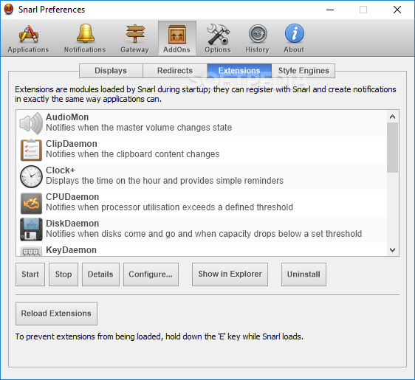
Task: Click Show in Explorer
Action: coord(230,274)
